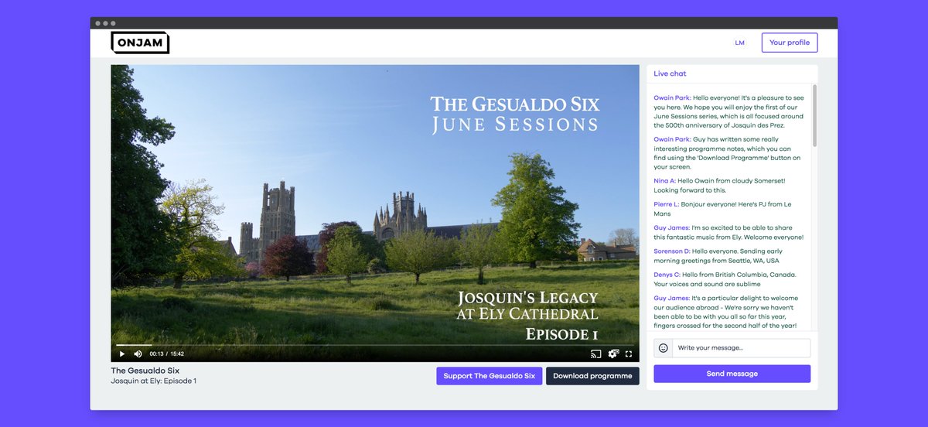Play the video
Screen dimensions: 928x427
[x=121, y=354]
